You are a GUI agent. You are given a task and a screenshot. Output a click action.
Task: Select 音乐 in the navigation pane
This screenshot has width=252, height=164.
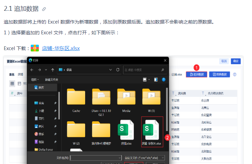coord(40,134)
